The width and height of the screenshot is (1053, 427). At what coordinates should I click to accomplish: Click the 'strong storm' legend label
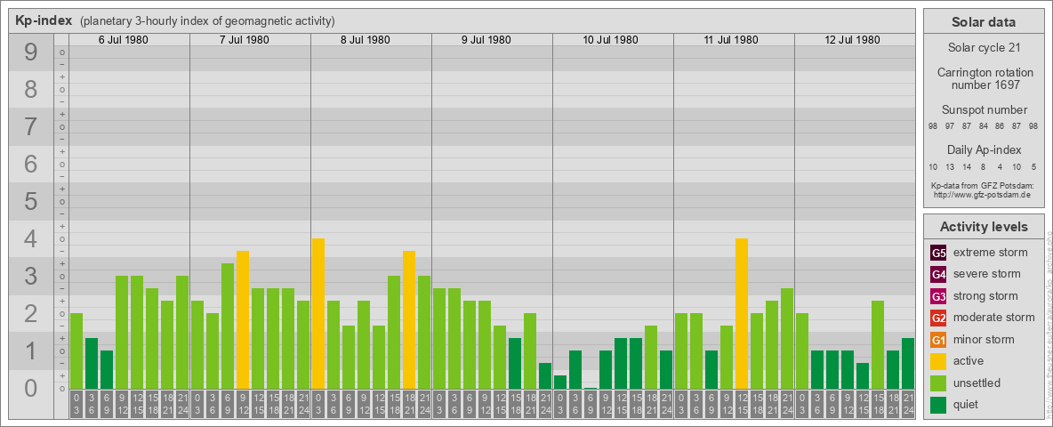point(985,296)
